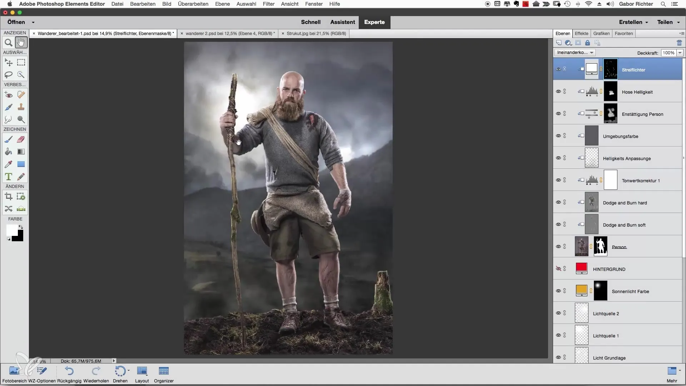Click the Rückgängig undo button

click(69, 374)
